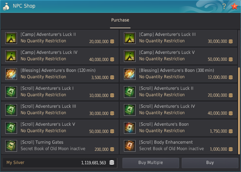The height and width of the screenshot is (172, 241).
Task: Select Blessing Adventure's Boon 120 min icon
Action: (x=11, y=74)
